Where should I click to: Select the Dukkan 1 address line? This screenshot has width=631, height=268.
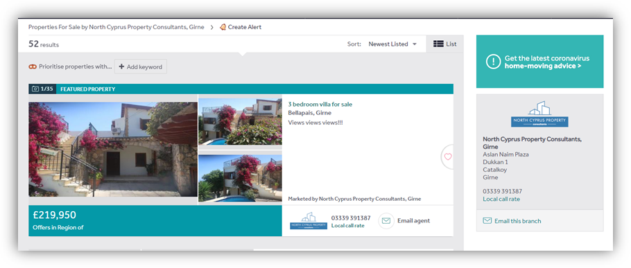[495, 162]
